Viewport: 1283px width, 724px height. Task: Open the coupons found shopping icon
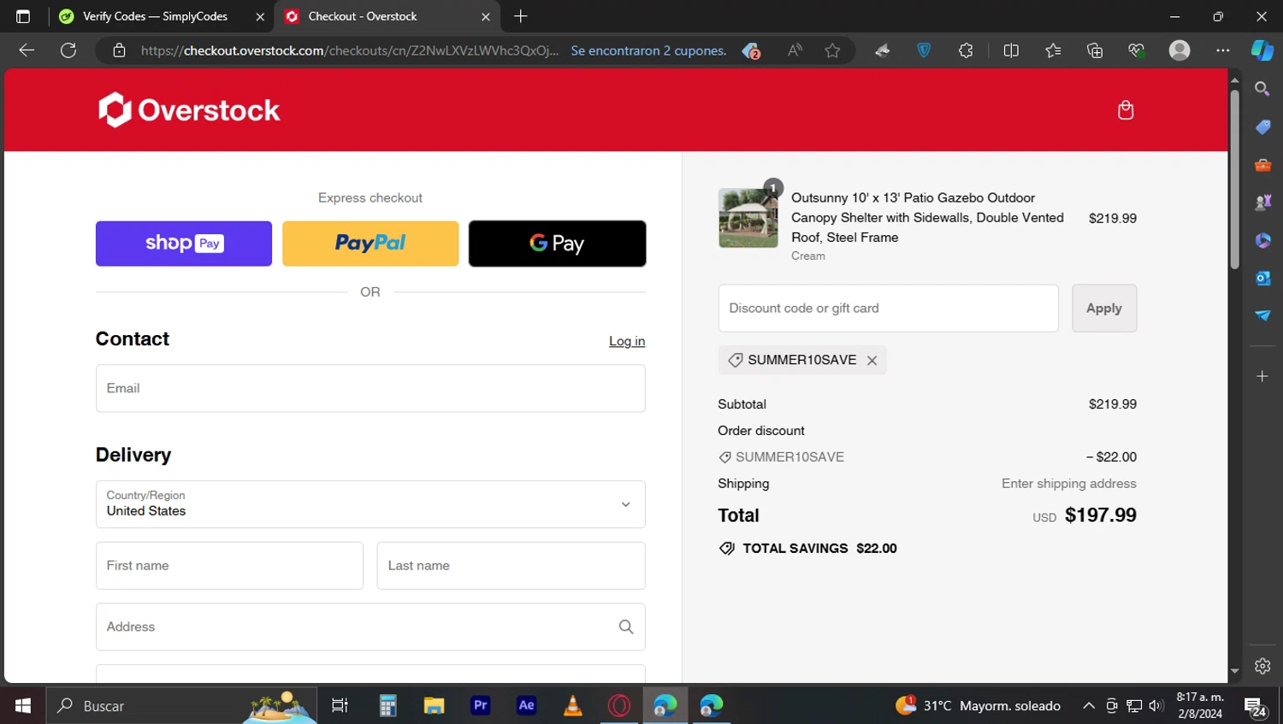coord(751,50)
